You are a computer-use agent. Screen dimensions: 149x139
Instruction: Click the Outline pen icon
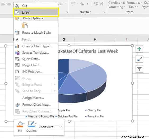(31, 124)
